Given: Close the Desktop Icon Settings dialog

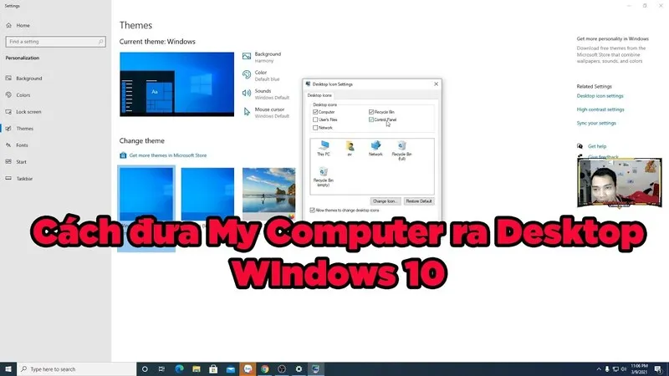Looking at the screenshot, I should pyautogui.click(x=436, y=84).
